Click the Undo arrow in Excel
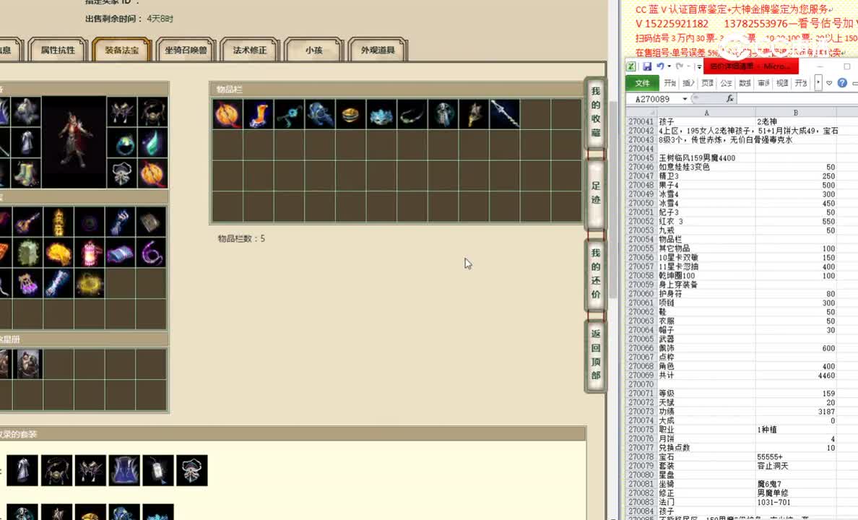The height and width of the screenshot is (520, 858). pyautogui.click(x=660, y=66)
